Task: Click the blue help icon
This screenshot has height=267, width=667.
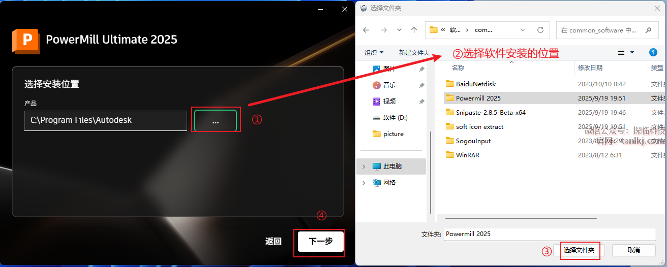Action: [654, 52]
